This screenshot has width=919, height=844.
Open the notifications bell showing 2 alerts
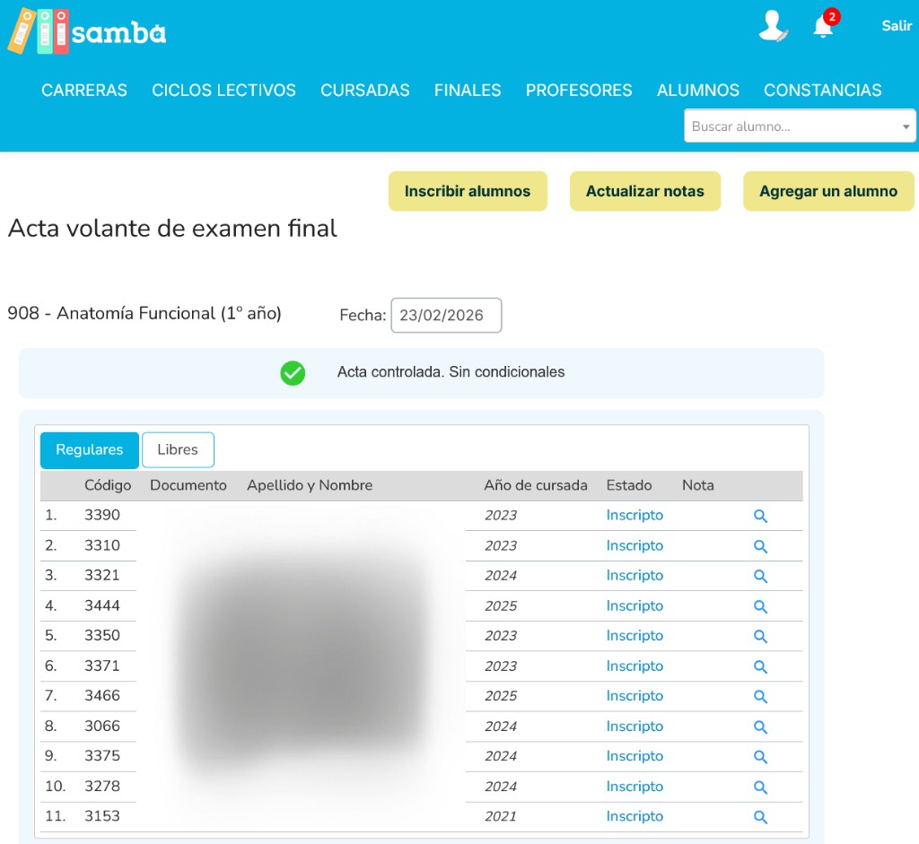[x=822, y=27]
